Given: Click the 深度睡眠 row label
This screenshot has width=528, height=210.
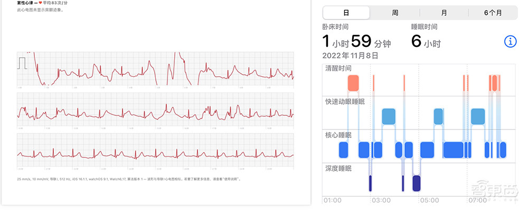Looking at the screenshot, I should (338, 168).
